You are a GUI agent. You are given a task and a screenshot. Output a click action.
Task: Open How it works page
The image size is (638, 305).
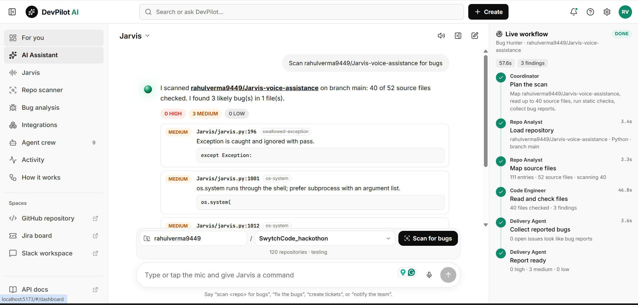(x=54, y=178)
